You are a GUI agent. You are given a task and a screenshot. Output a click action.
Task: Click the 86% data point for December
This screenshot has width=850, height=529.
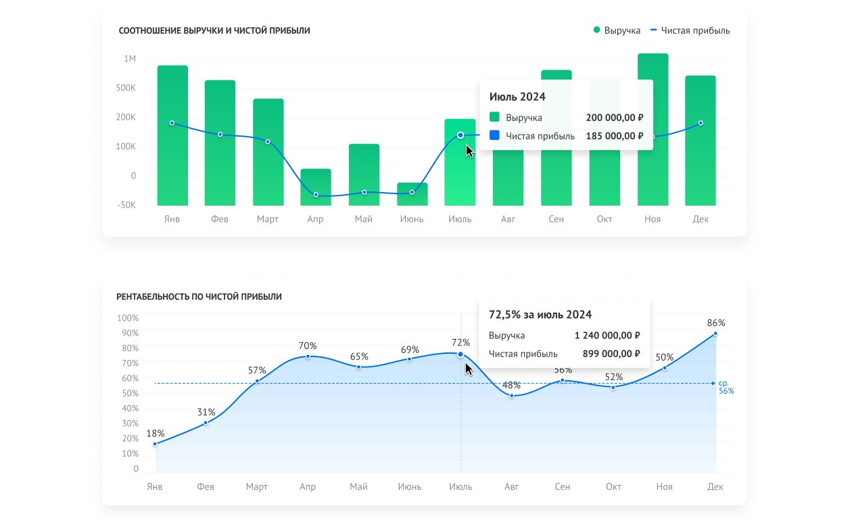(x=715, y=333)
